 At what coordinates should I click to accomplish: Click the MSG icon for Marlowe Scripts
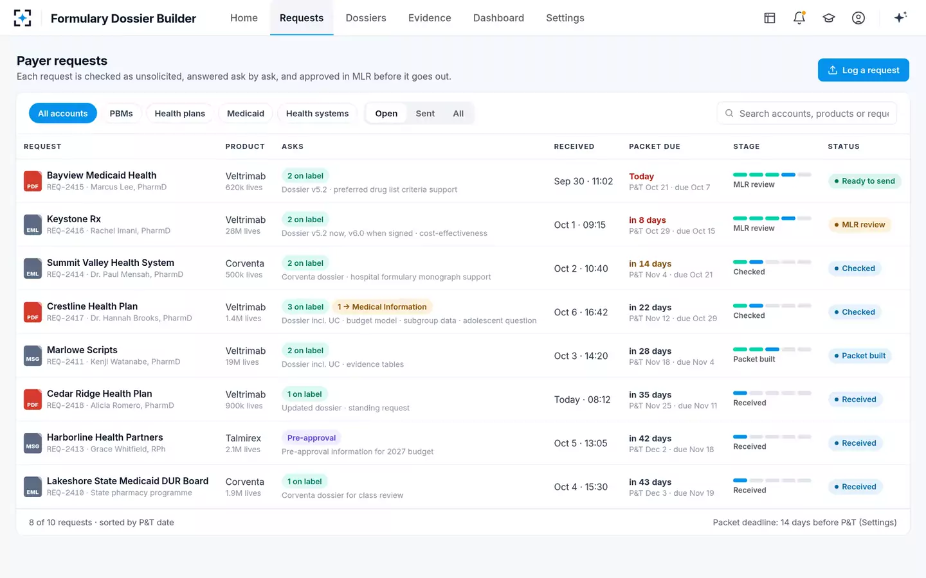tap(33, 356)
